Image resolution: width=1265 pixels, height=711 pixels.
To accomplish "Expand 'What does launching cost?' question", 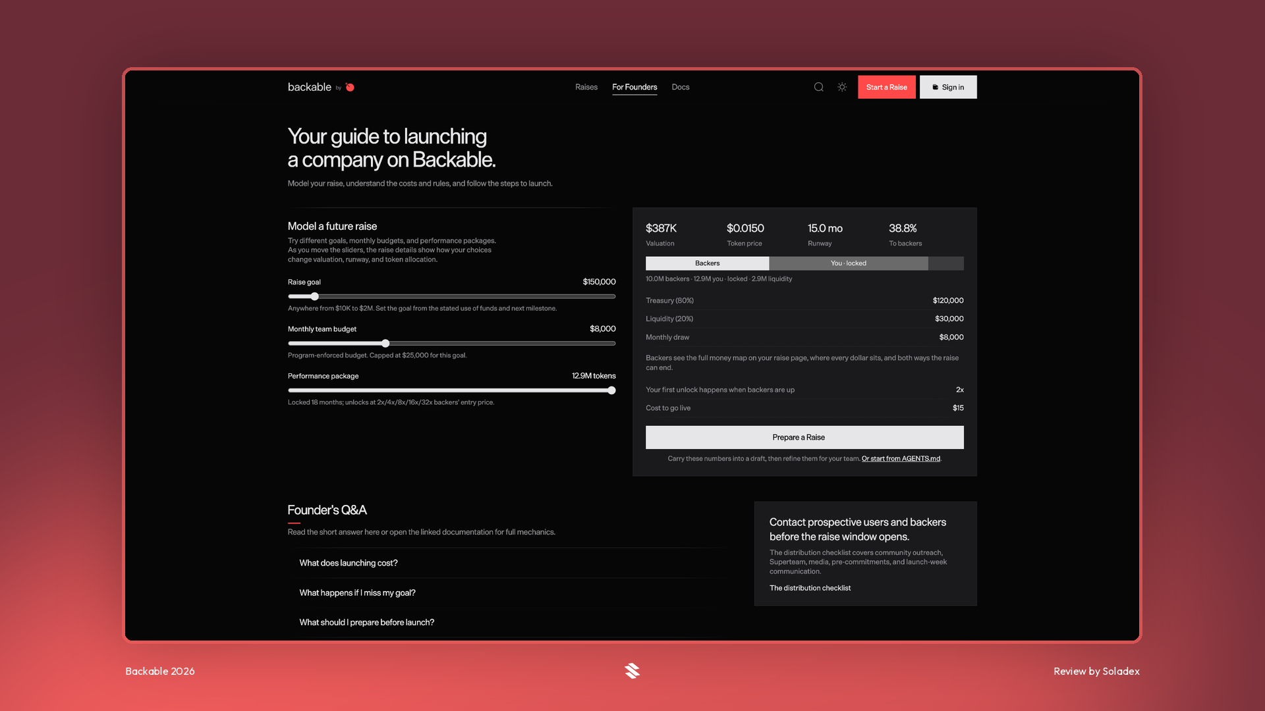I will [x=349, y=563].
